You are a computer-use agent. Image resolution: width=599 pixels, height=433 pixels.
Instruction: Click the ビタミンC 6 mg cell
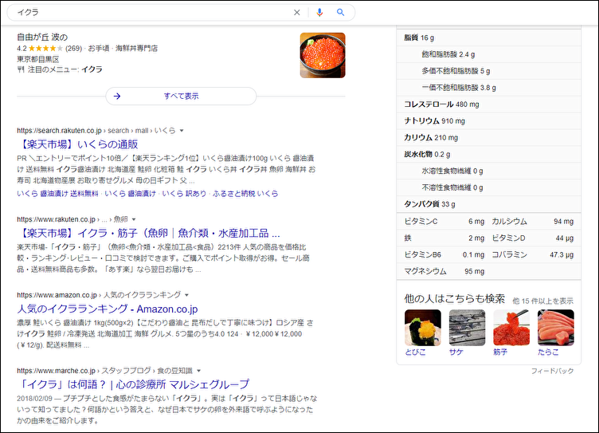click(444, 221)
